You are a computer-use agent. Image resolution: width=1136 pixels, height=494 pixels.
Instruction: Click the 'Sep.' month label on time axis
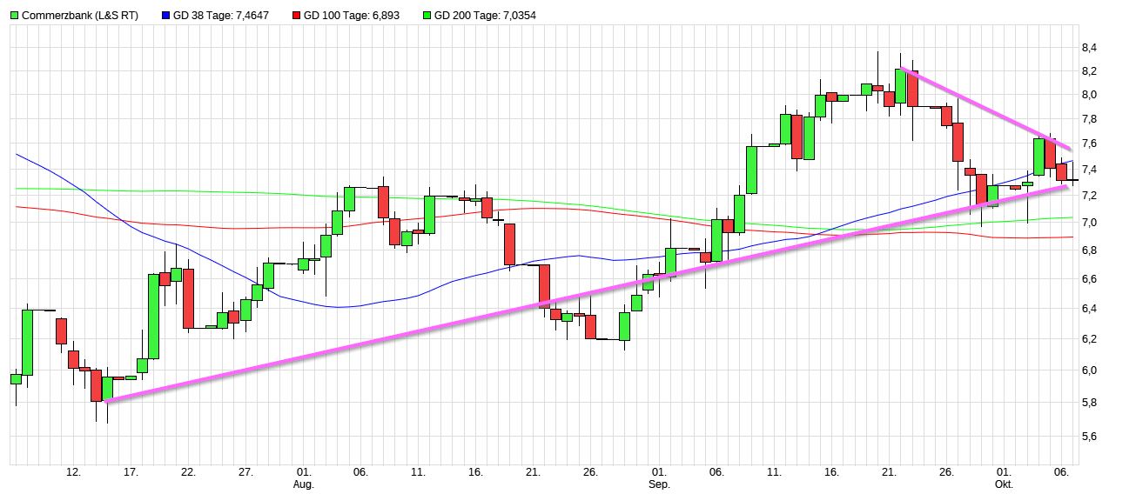pyautogui.click(x=661, y=484)
